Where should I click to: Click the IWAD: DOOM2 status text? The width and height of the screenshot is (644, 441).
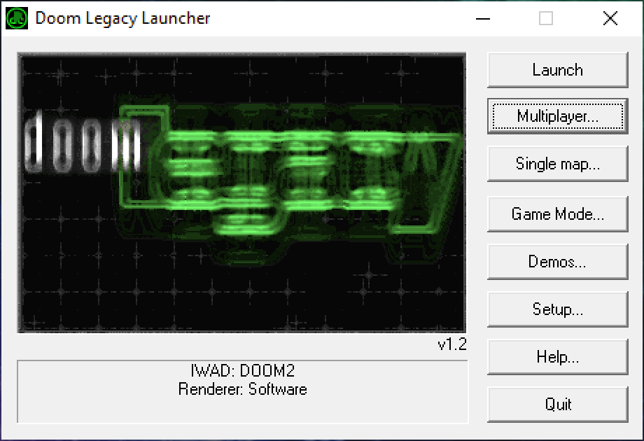pyautogui.click(x=243, y=370)
